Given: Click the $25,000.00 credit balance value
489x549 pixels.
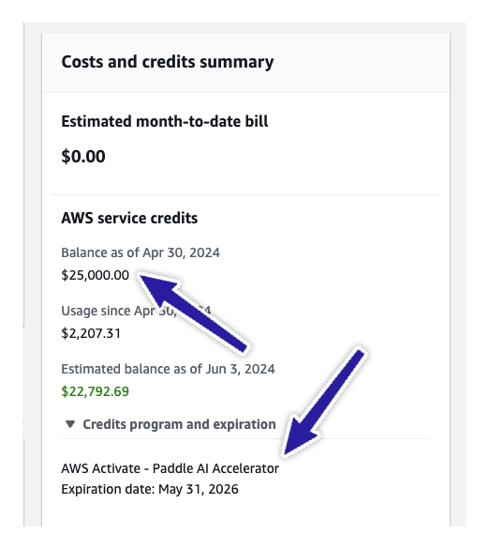Looking at the screenshot, I should [95, 275].
